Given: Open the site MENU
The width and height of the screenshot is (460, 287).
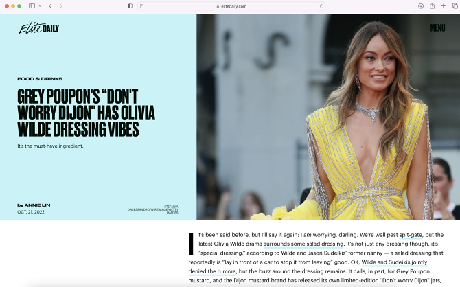Looking at the screenshot, I should pos(437,28).
